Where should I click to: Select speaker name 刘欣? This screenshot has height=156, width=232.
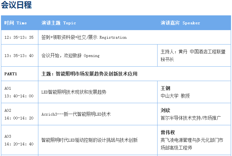coord(165,111)
